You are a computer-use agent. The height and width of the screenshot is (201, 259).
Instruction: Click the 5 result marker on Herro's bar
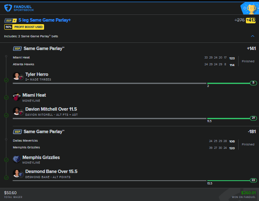click(253, 83)
